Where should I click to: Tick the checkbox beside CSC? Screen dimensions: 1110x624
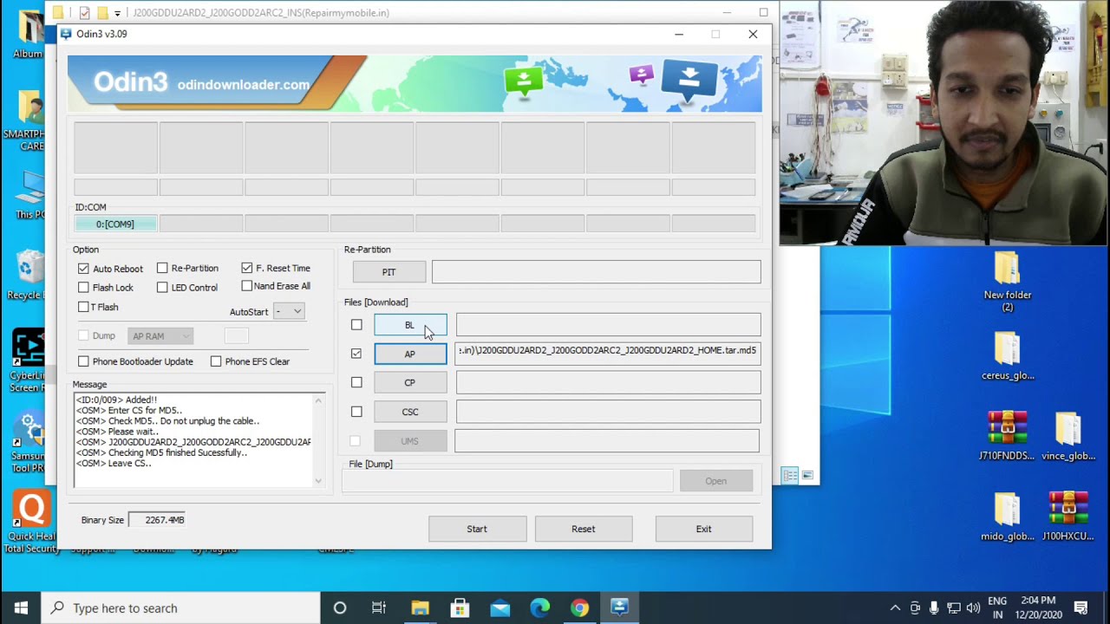click(356, 412)
